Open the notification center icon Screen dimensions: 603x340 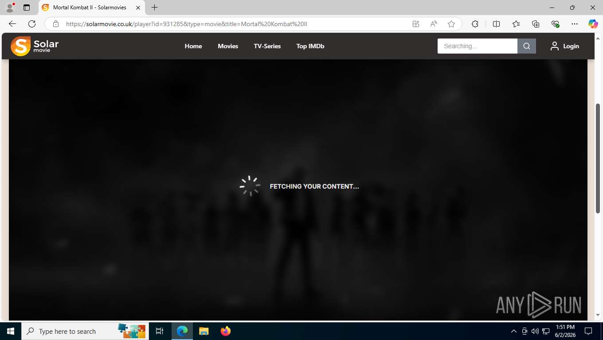(x=588, y=331)
